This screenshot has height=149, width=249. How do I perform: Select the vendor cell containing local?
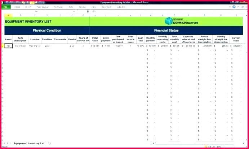coord(72,46)
